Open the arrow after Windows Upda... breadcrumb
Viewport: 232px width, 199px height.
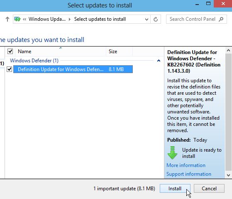(x=70, y=19)
